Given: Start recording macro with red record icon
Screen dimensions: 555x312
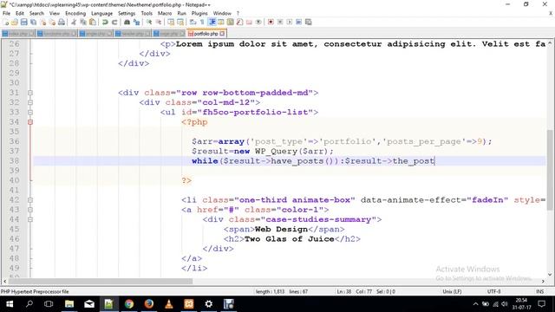Looking at the screenshot, I should click(x=271, y=22).
